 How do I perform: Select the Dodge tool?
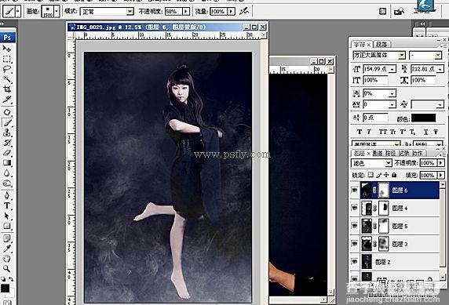click(6, 183)
